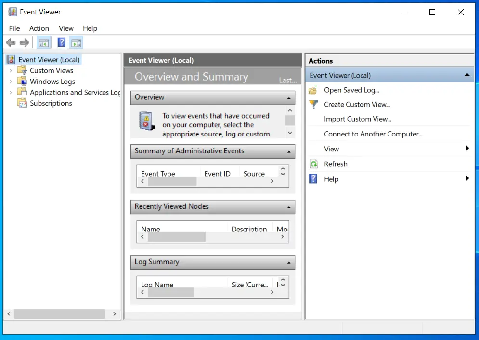Toggle the Show/Hide Action Pane toolbar icon

(x=76, y=42)
